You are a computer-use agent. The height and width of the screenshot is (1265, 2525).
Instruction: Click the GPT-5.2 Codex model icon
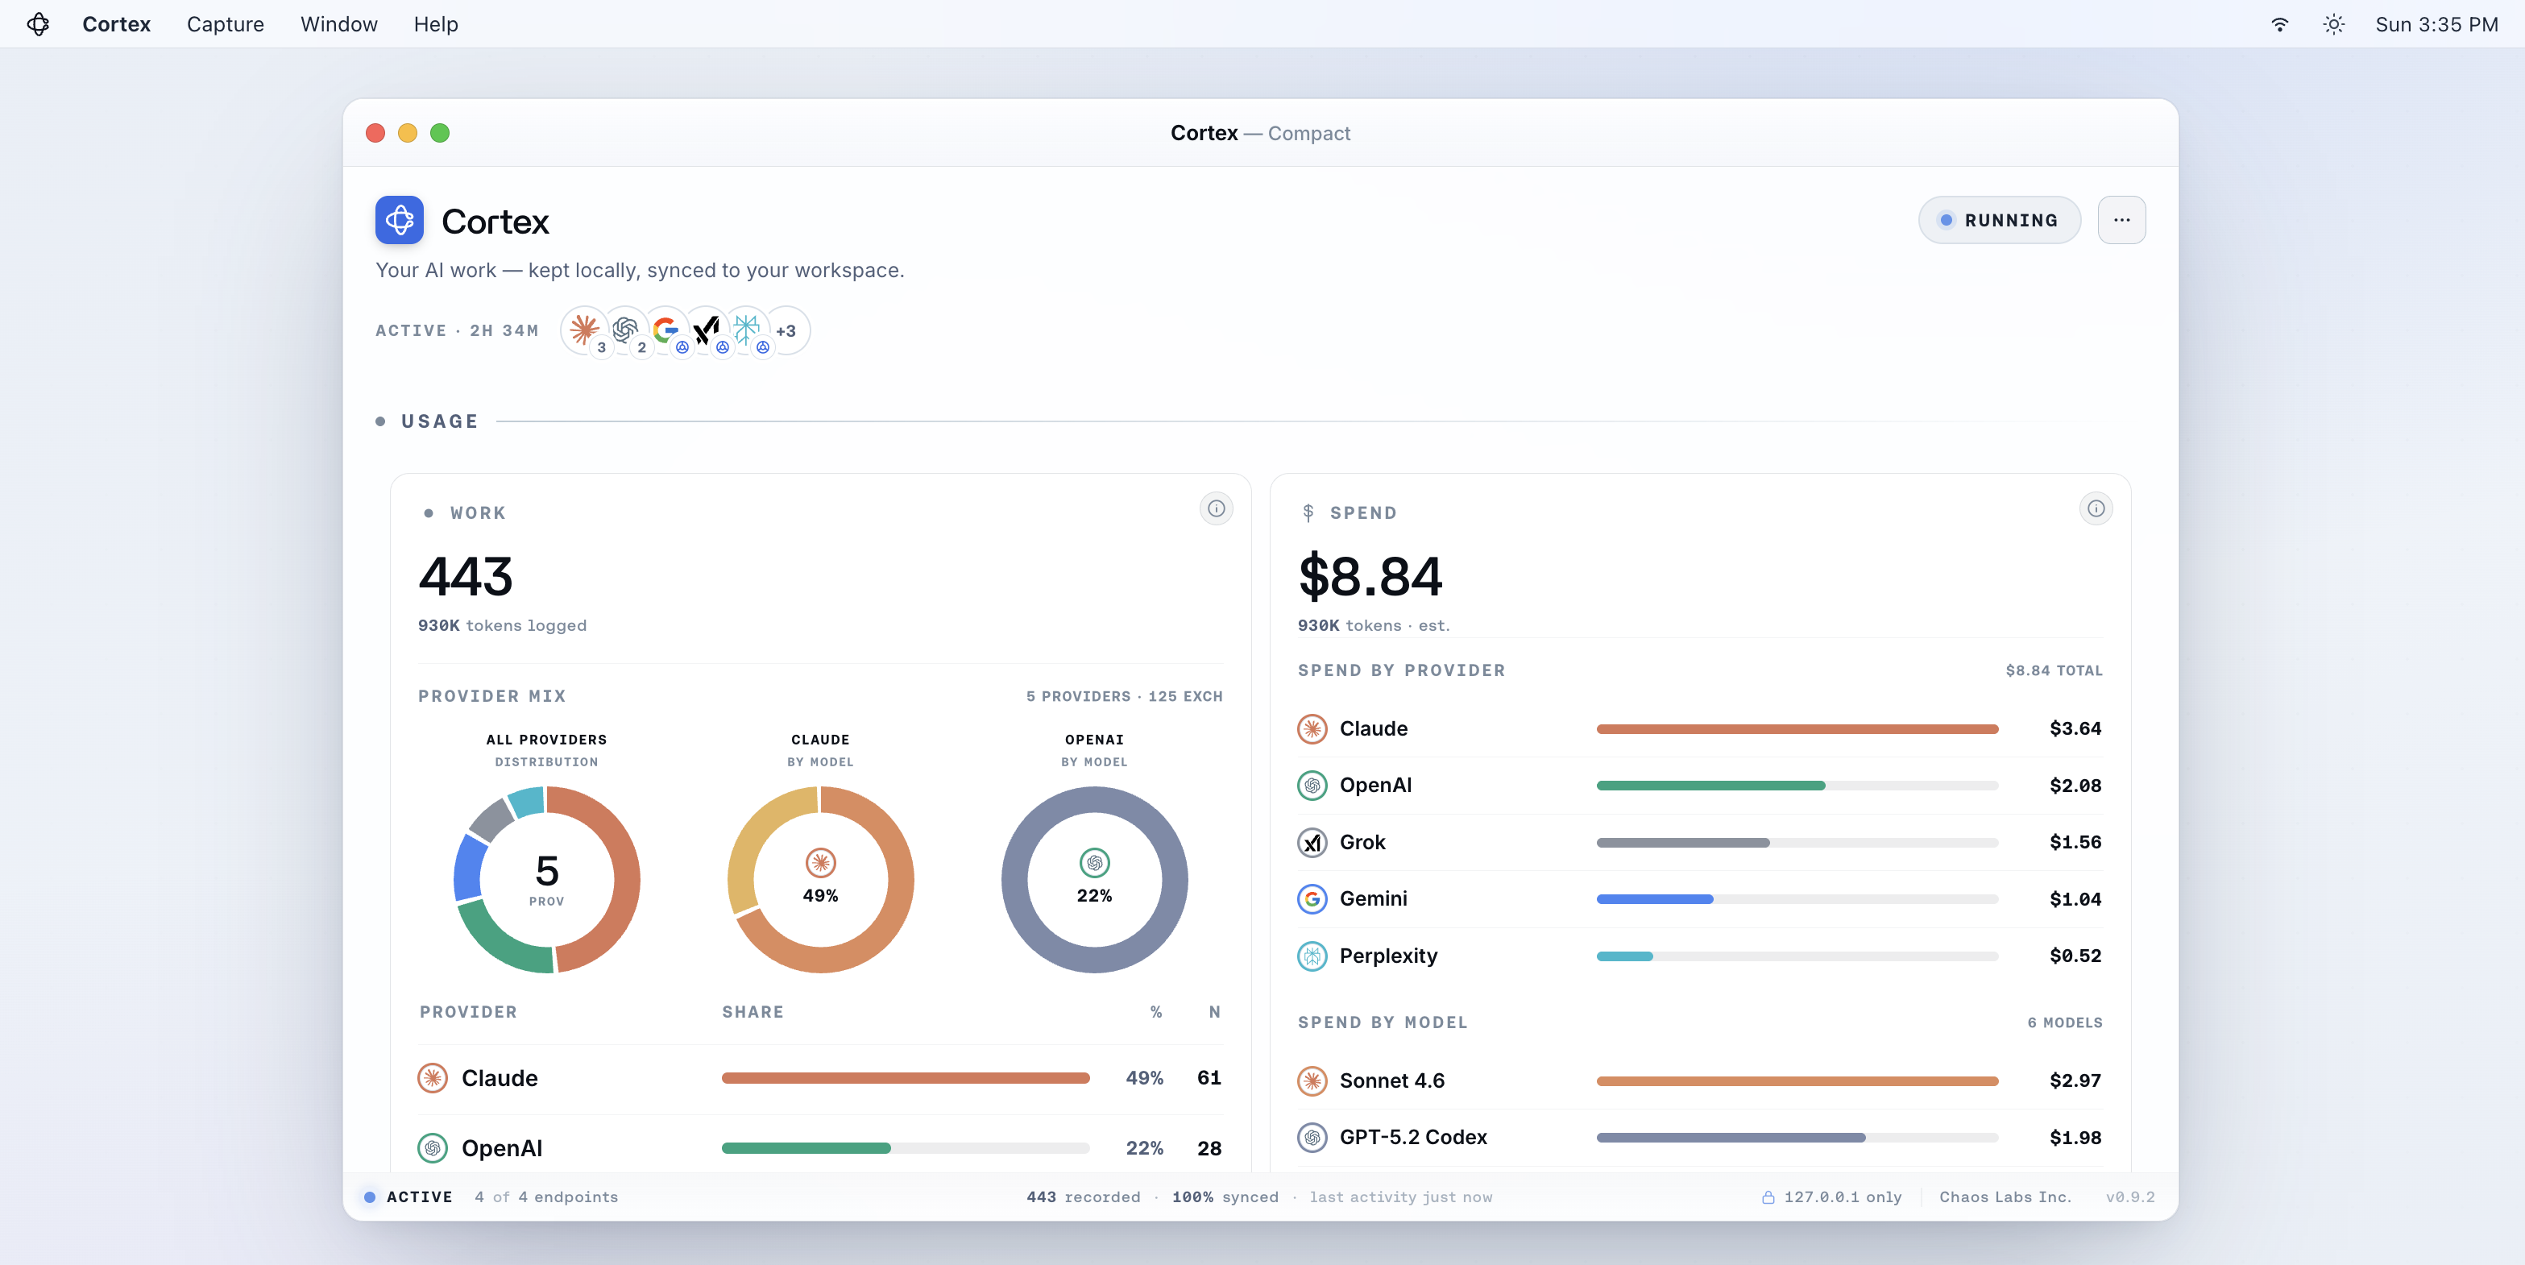[x=1312, y=1138]
